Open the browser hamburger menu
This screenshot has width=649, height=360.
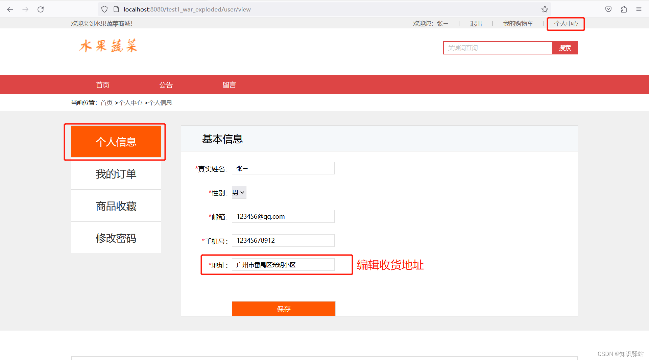[639, 9]
